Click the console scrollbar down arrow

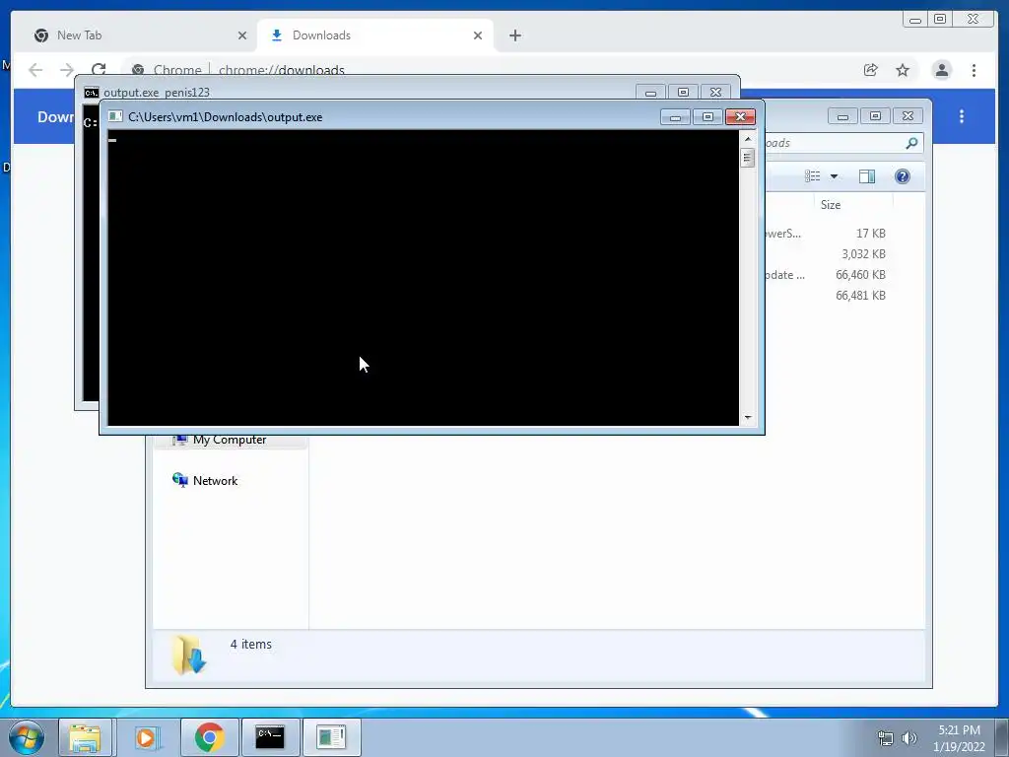click(x=747, y=418)
